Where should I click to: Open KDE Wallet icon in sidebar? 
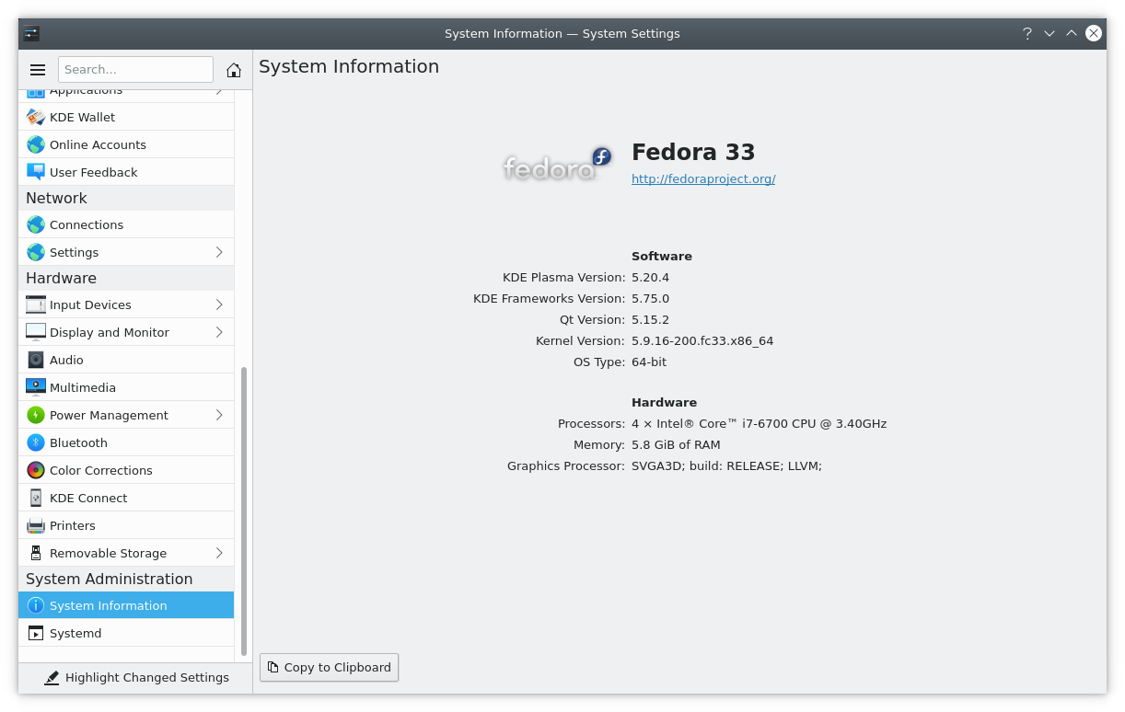coord(36,117)
